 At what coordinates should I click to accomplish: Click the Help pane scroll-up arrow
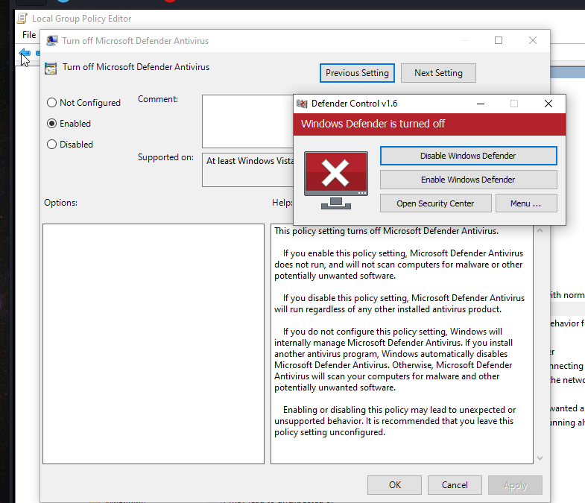coord(540,230)
